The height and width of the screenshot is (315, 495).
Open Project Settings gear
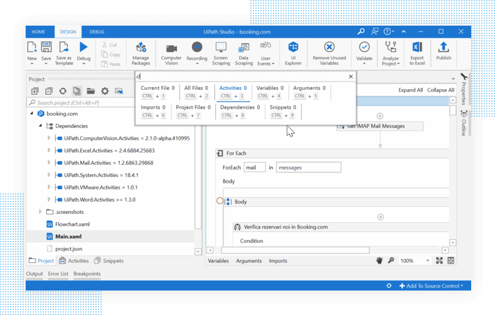(105, 91)
